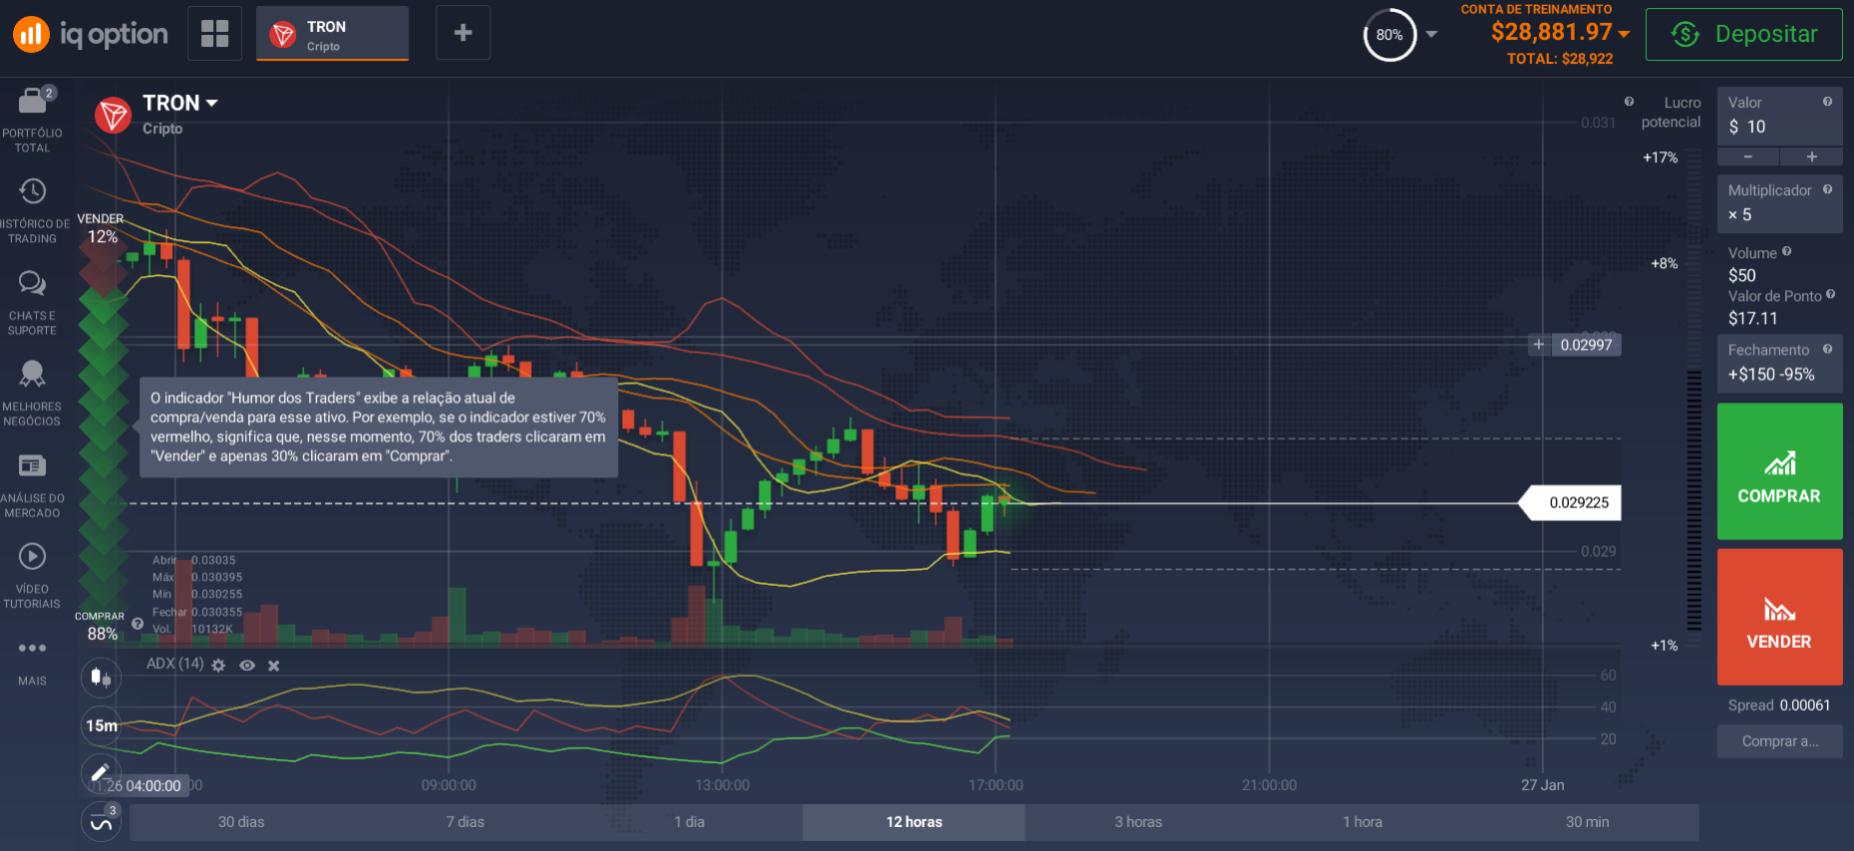Screen dimensions: 1854x851
Task: Click Valor de Ponto help icon
Action: click(1830, 294)
